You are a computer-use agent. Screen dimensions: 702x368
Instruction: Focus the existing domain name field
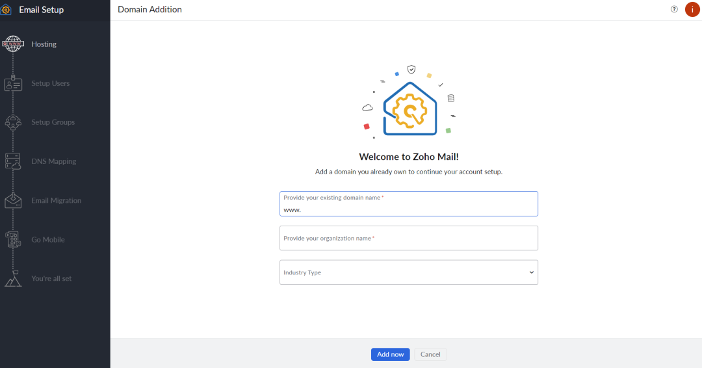pos(409,204)
